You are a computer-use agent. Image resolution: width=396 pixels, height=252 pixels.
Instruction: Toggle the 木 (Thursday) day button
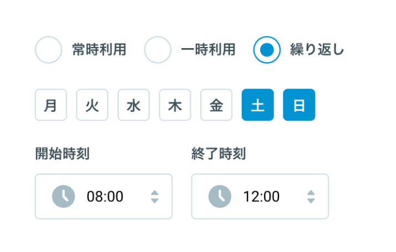pos(175,105)
